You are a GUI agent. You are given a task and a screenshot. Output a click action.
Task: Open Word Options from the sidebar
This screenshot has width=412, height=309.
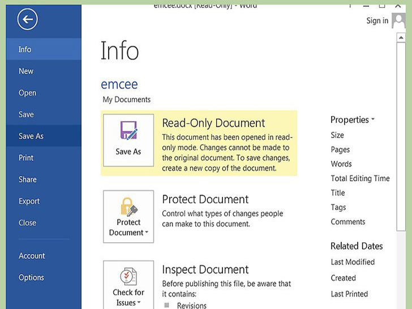pyautogui.click(x=44, y=277)
